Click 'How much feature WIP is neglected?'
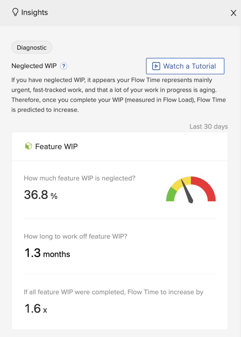The image size is (241, 337). [x=79, y=178]
